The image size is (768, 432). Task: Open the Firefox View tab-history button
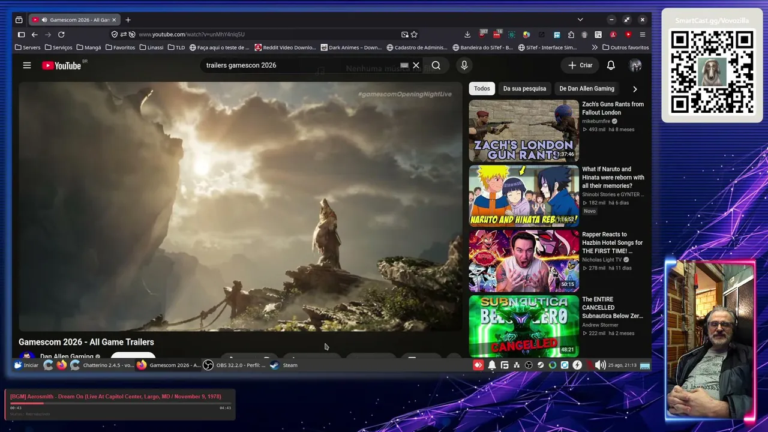[19, 20]
